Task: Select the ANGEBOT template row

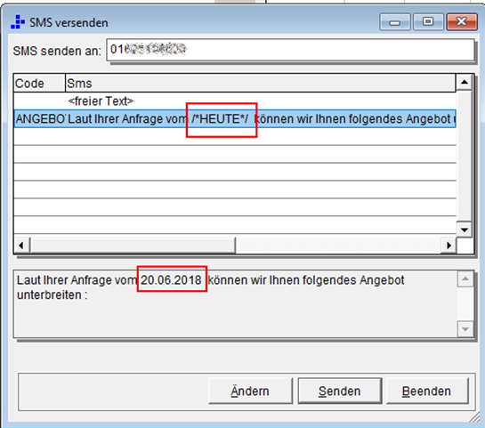Action: point(235,118)
